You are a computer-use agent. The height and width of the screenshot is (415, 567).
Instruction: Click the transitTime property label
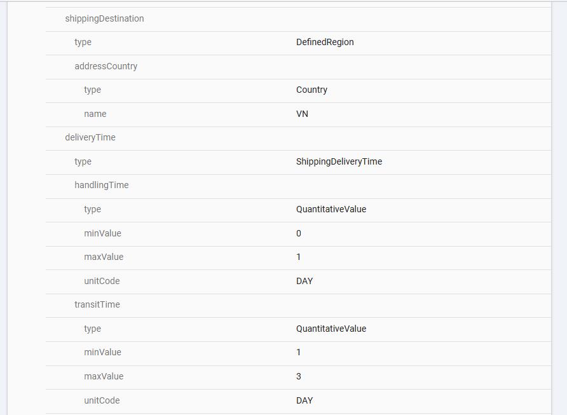[97, 304]
